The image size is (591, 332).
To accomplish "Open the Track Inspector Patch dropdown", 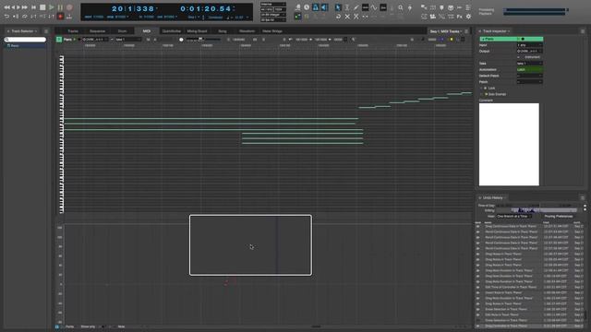I will (x=529, y=82).
